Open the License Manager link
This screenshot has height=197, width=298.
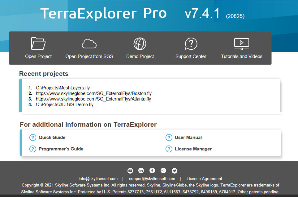coord(193,149)
